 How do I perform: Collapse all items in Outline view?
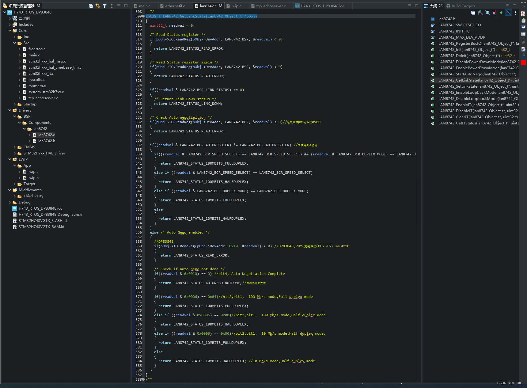tap(473, 13)
